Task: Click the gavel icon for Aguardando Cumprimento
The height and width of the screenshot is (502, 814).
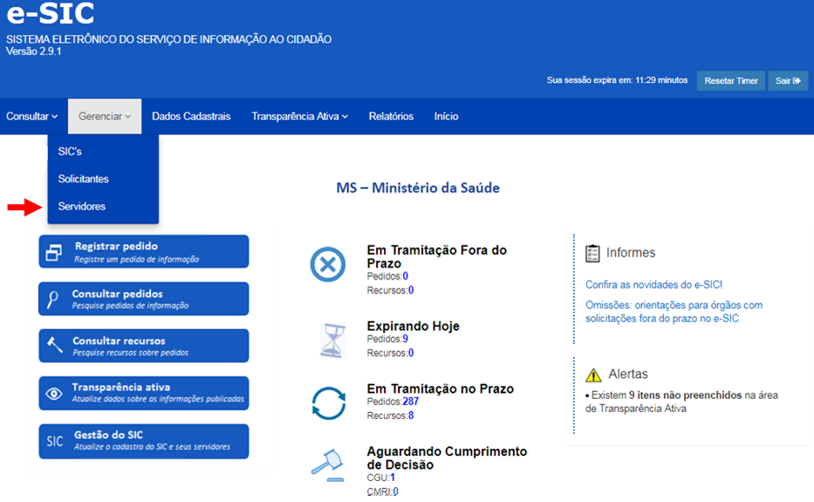Action: tap(328, 464)
